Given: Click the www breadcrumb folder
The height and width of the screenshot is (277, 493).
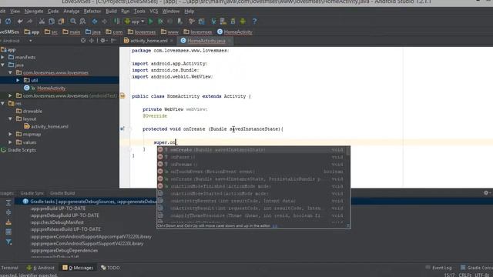Looking at the screenshot, I should coord(169,32).
